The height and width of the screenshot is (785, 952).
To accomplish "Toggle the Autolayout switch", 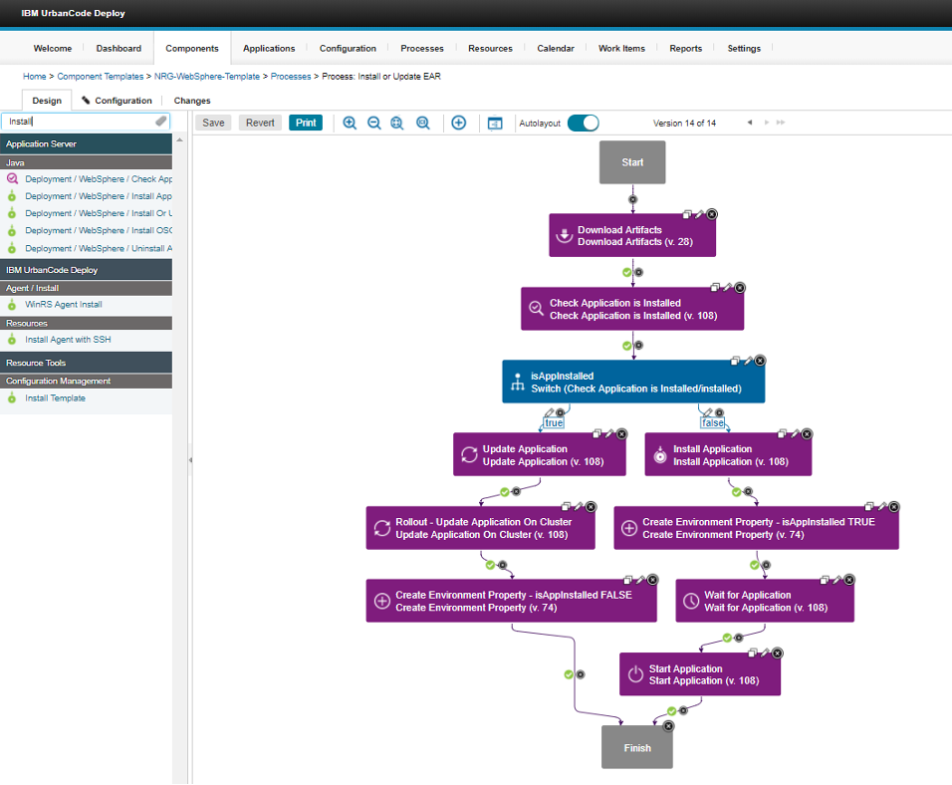I will [585, 123].
